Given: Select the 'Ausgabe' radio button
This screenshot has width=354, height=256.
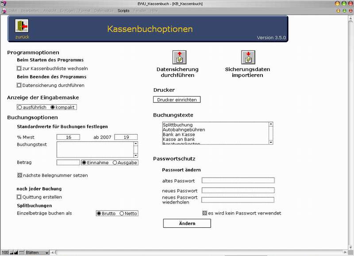Looking at the screenshot, I should tap(115, 162).
